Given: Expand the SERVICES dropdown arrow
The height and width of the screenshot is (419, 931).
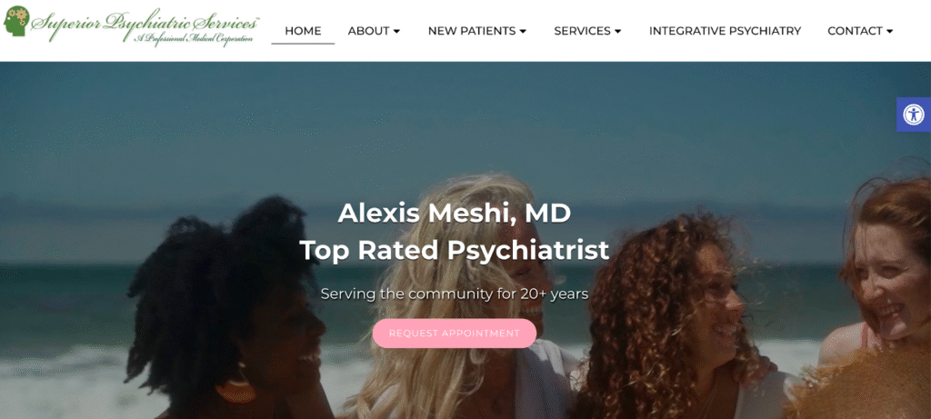Looking at the screenshot, I should (618, 31).
